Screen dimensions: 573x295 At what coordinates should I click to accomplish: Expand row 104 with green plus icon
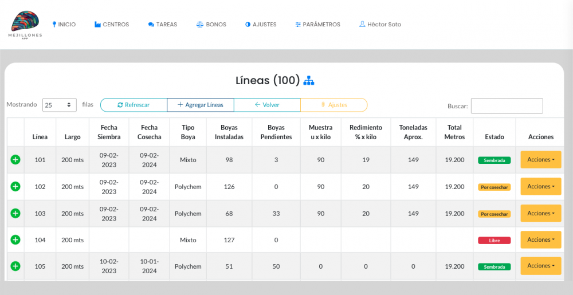tap(15, 240)
